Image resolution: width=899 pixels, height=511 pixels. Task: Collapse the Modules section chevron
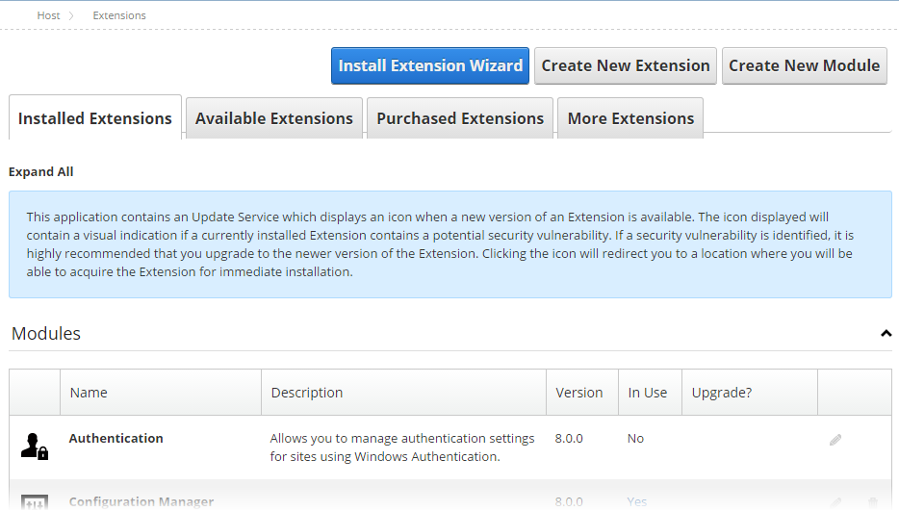(886, 334)
